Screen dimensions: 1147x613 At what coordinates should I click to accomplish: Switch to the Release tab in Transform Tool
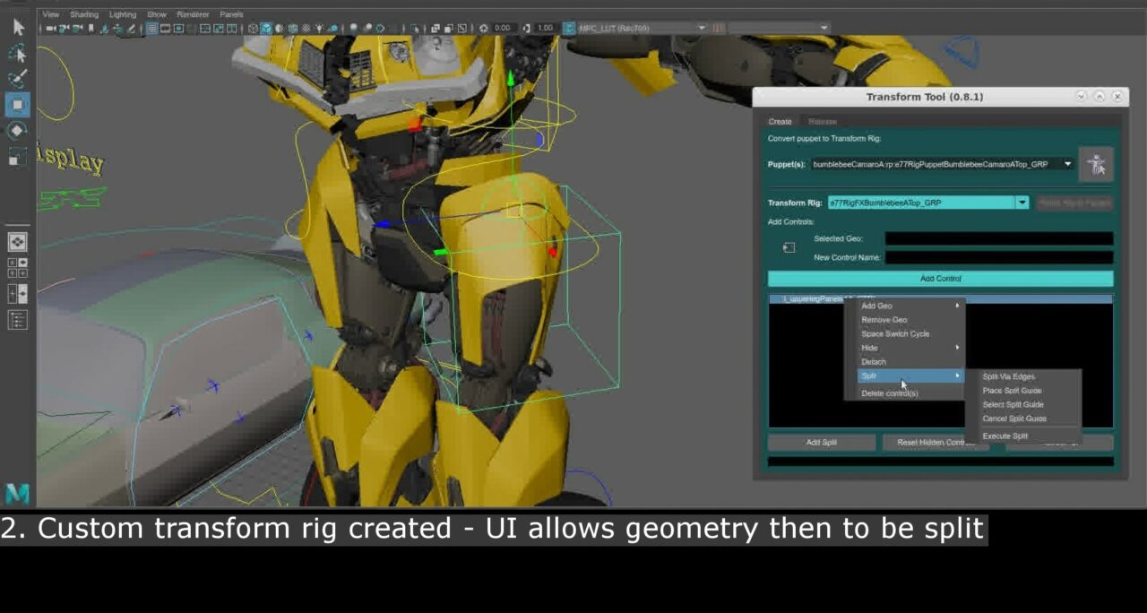click(823, 122)
